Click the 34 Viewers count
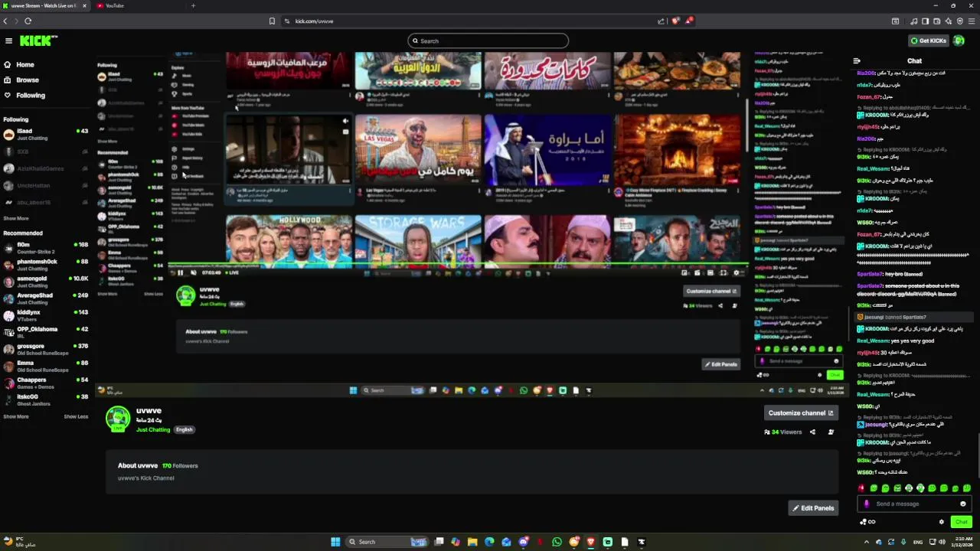Image resolution: width=980 pixels, height=551 pixels. 782,432
